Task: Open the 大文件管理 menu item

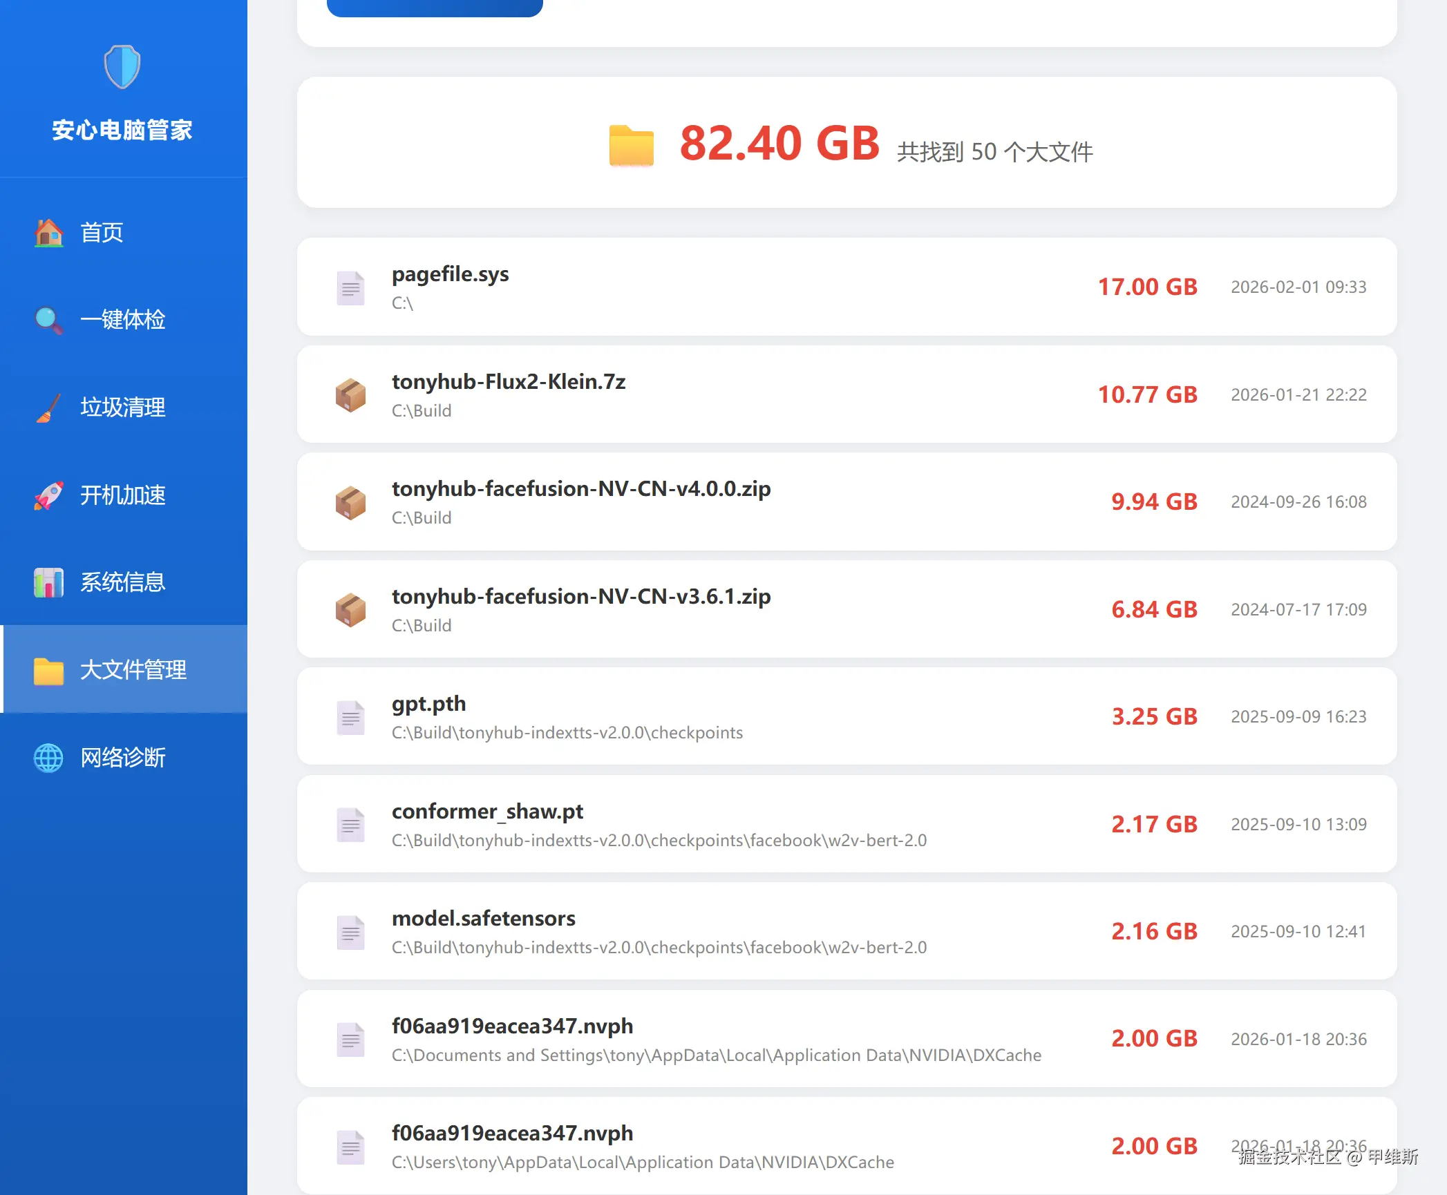Action: [x=133, y=670]
